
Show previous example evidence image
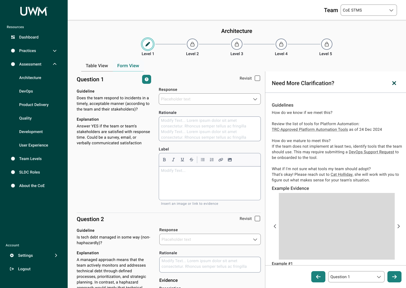pos(275,226)
